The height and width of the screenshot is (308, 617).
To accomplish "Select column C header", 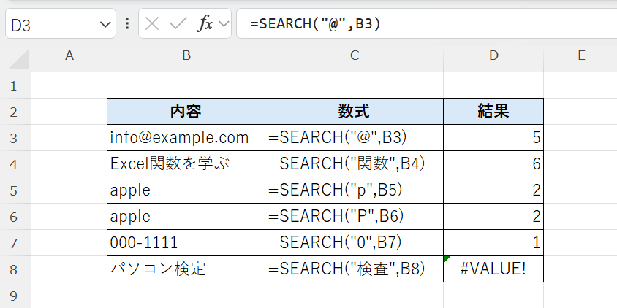I will (354, 55).
